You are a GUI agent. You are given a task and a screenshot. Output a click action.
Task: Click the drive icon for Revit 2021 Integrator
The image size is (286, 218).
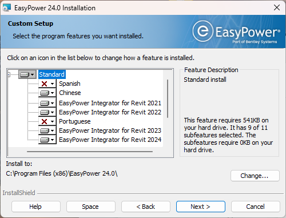point(45,103)
